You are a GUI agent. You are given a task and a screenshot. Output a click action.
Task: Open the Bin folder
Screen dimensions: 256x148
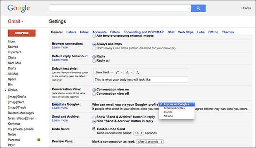10,84
